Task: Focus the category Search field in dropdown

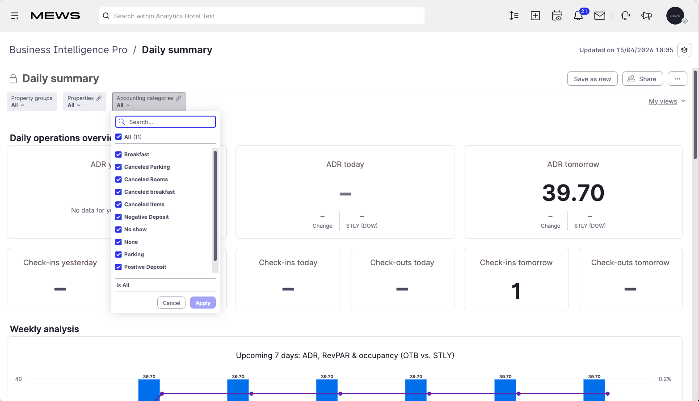Action: pyautogui.click(x=165, y=121)
